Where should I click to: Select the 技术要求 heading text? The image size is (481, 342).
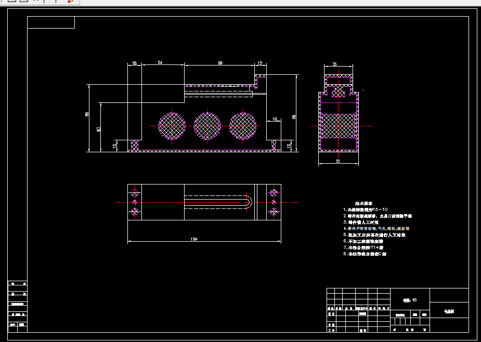[363, 203]
